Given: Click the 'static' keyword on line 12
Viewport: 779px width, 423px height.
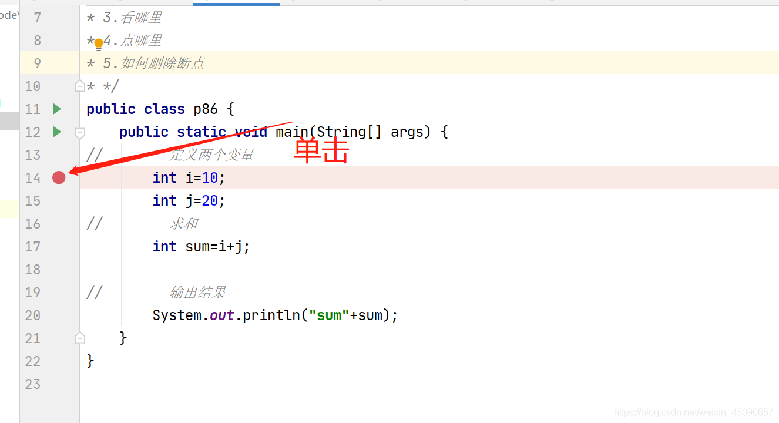Looking at the screenshot, I should [202, 132].
